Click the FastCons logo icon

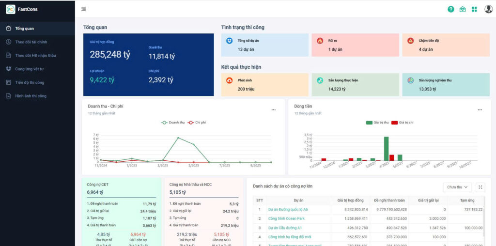(11, 9)
